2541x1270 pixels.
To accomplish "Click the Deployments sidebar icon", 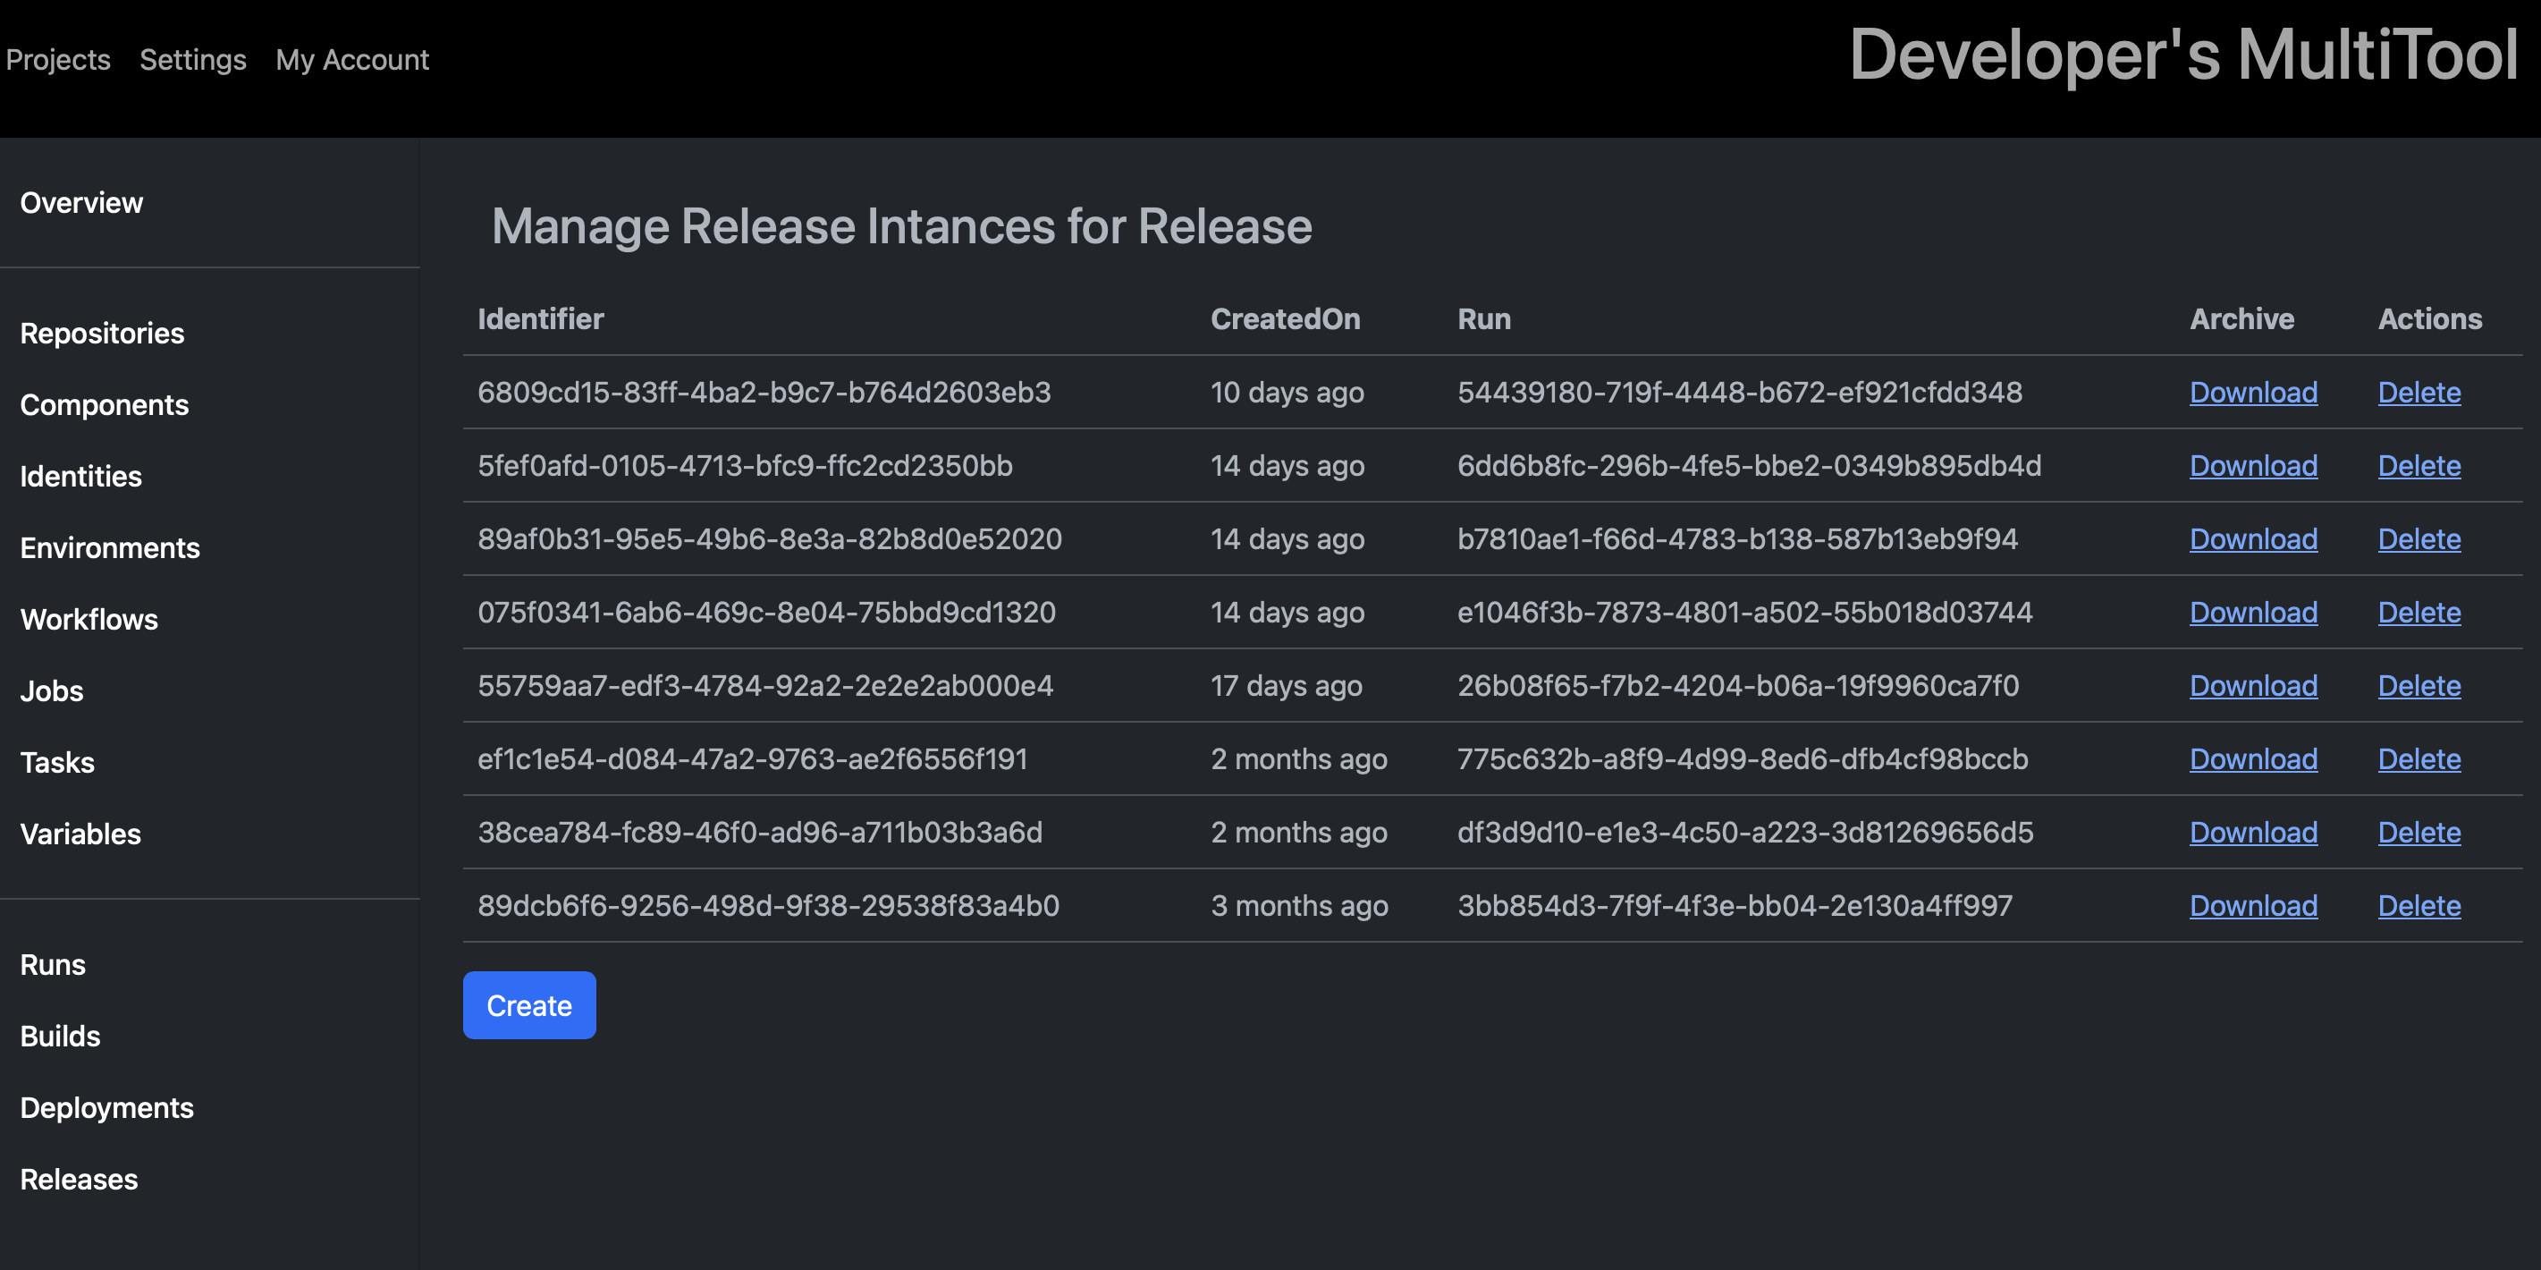I will tap(107, 1108).
